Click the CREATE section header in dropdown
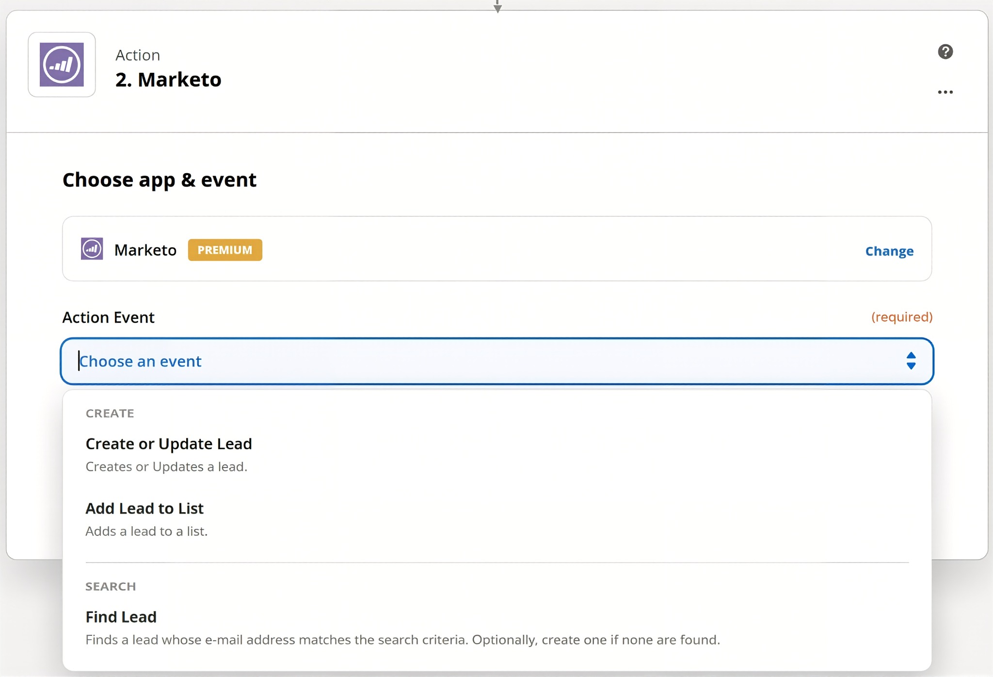The height and width of the screenshot is (677, 993). [110, 413]
